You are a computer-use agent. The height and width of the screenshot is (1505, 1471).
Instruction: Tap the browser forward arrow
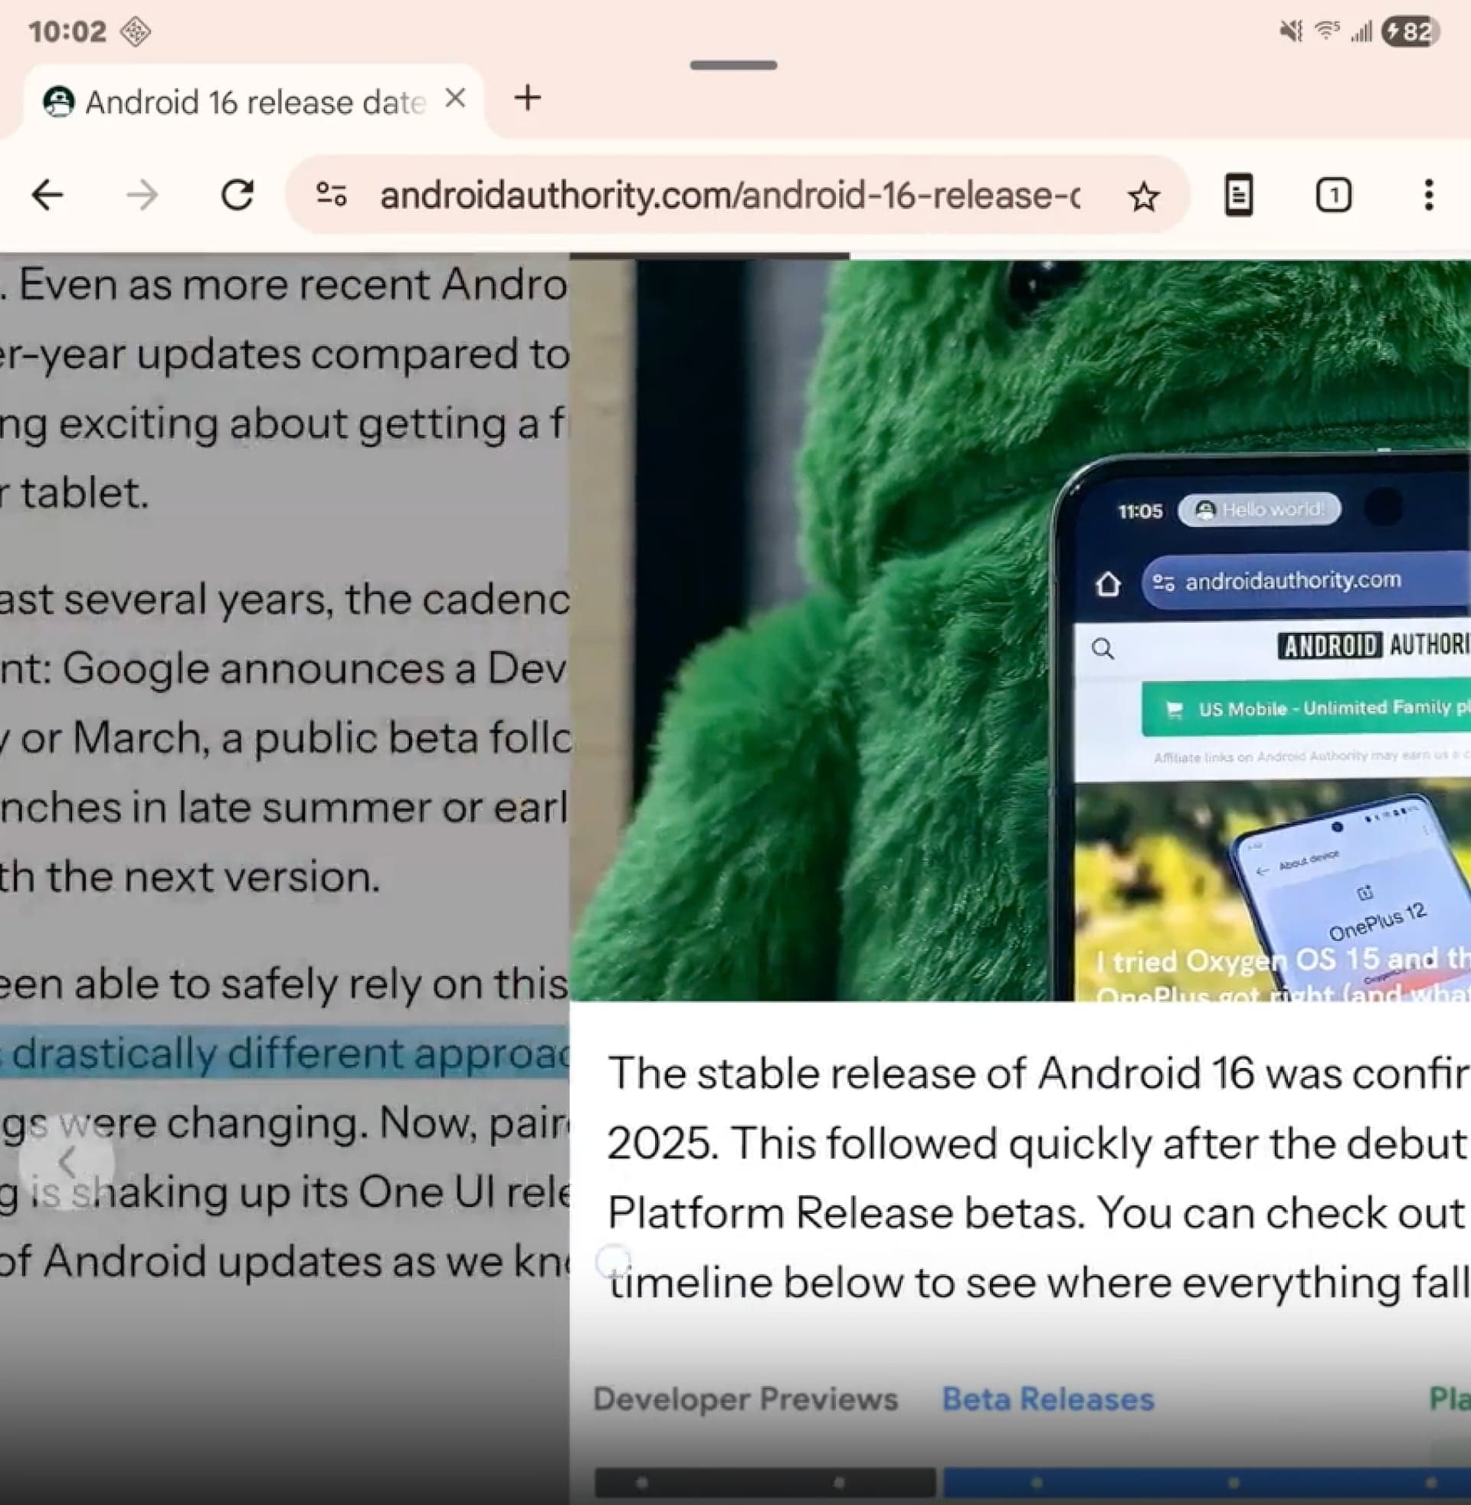(143, 195)
